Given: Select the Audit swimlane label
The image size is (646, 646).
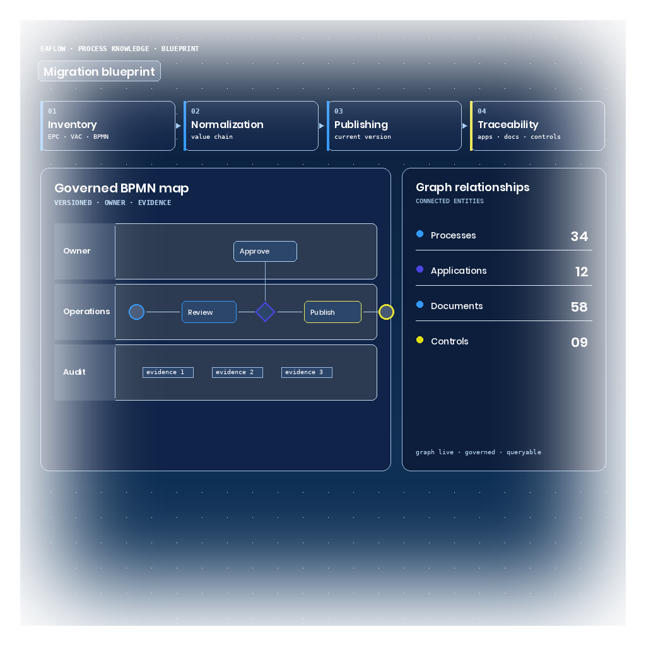Looking at the screenshot, I should pos(74,372).
